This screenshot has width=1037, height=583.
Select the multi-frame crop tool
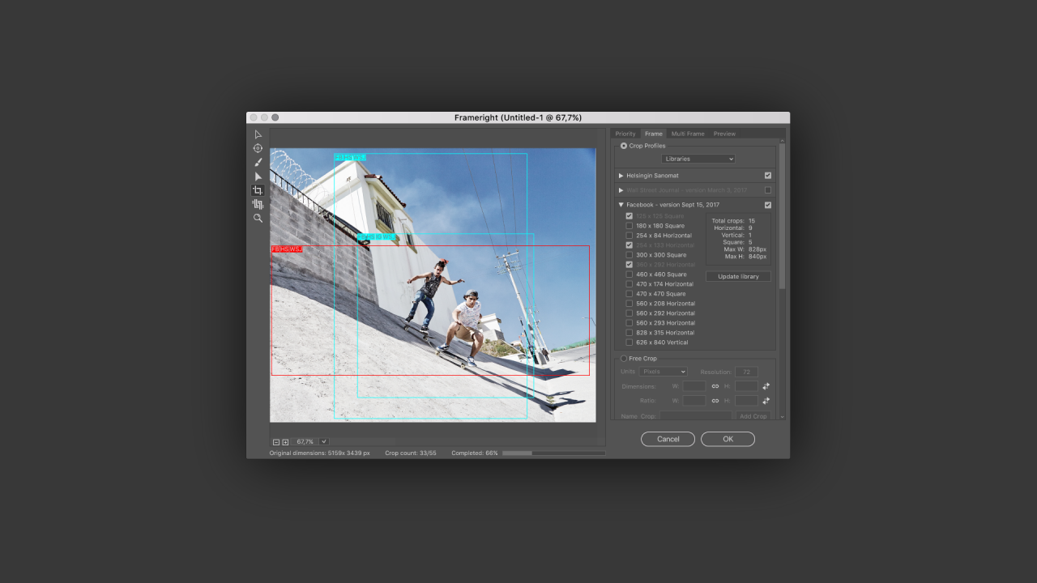pyautogui.click(x=258, y=204)
